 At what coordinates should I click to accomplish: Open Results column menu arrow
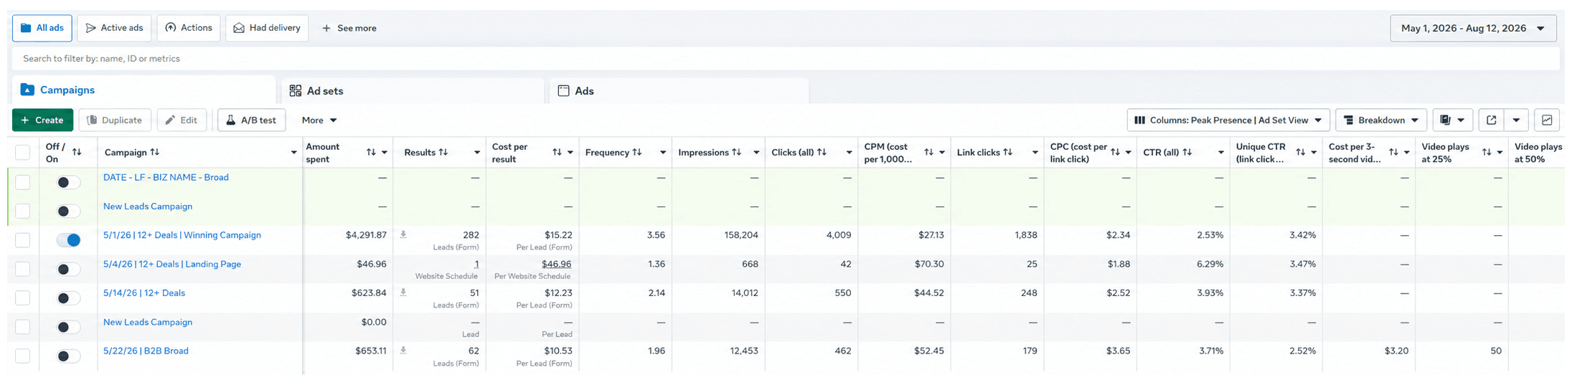[477, 153]
